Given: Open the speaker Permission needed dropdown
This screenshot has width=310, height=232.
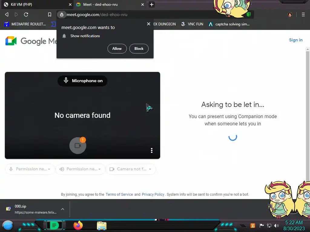Looking at the screenshot, I should (81, 169).
